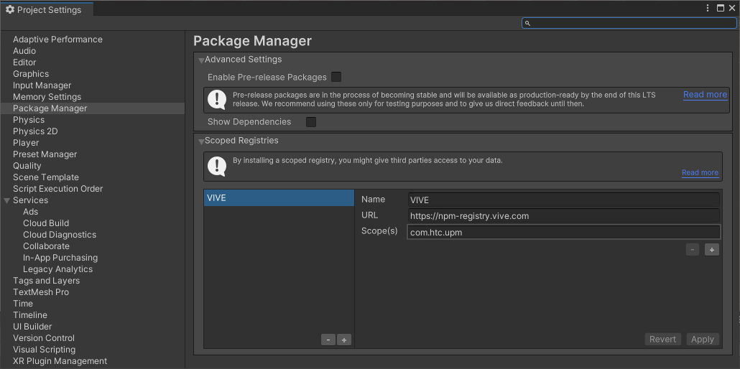The width and height of the screenshot is (740, 369).
Task: Select the Project Settings tab
Action: 43,9
